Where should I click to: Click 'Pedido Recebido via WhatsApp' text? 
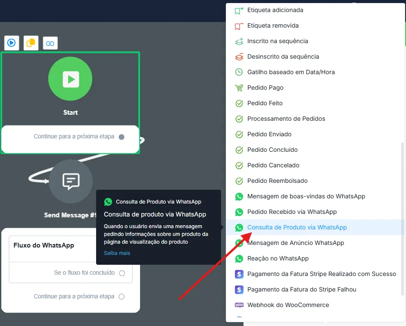pyautogui.click(x=292, y=212)
